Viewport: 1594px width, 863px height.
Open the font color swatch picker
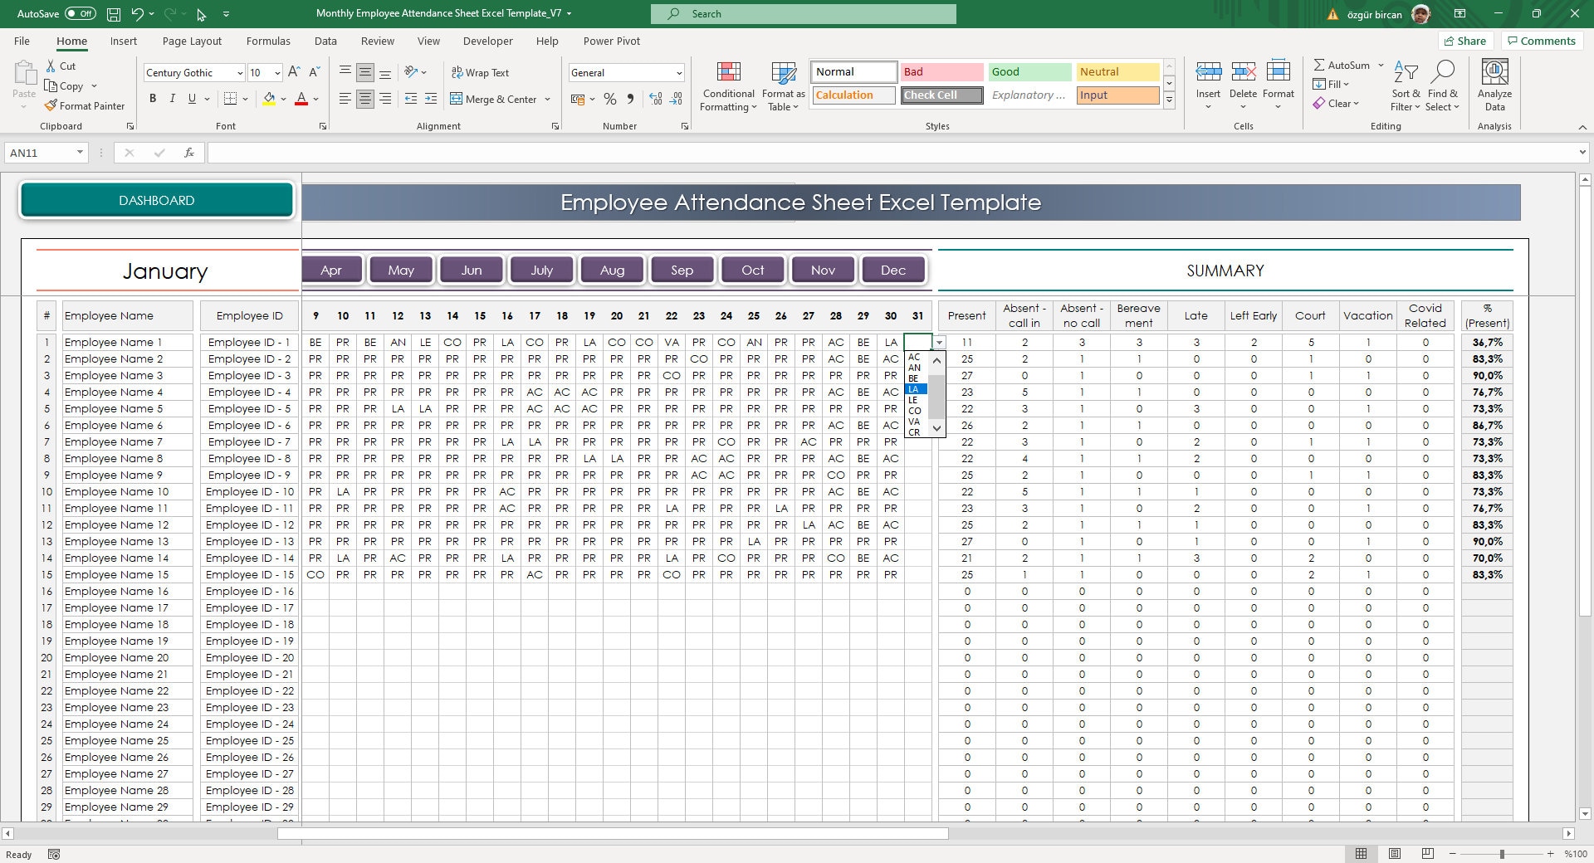[315, 99]
